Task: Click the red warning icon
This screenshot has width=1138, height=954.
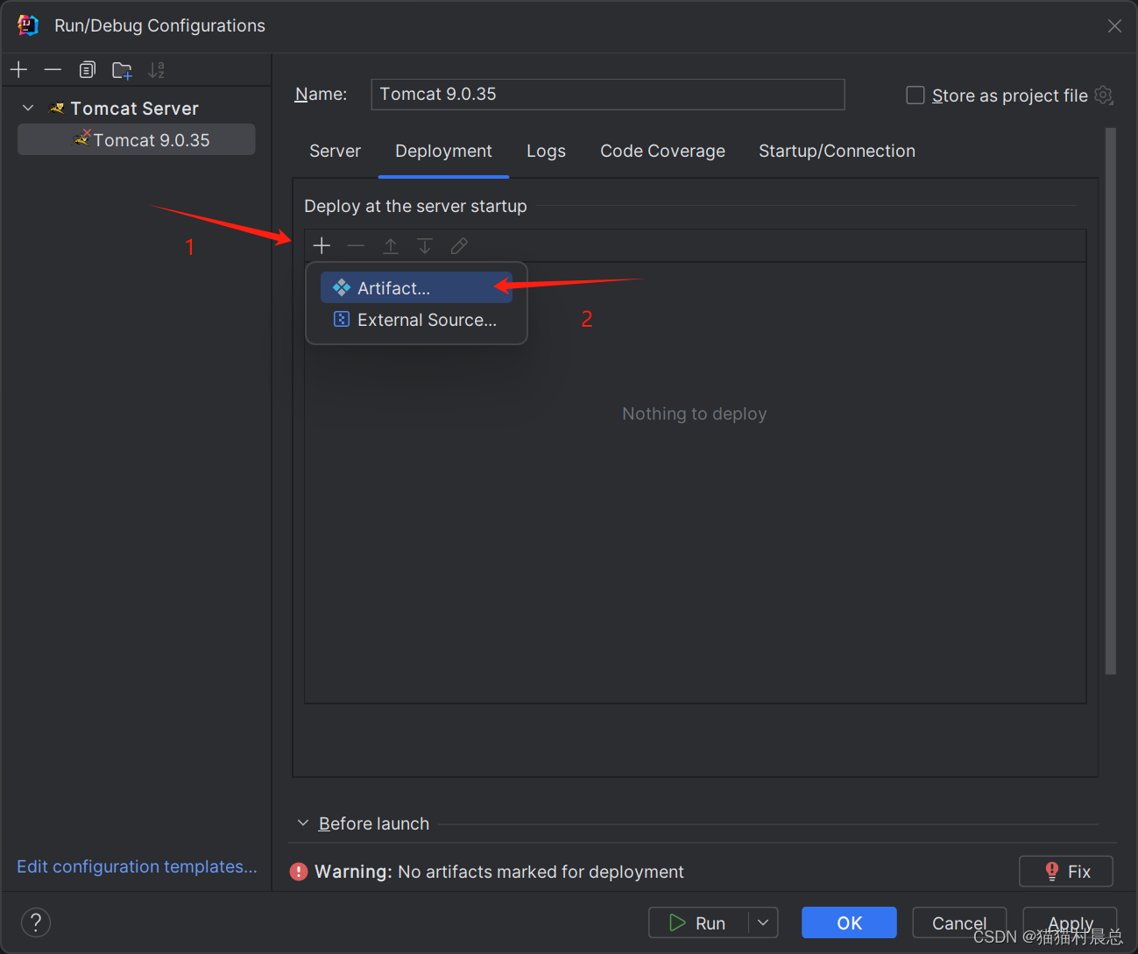Action: [x=299, y=872]
